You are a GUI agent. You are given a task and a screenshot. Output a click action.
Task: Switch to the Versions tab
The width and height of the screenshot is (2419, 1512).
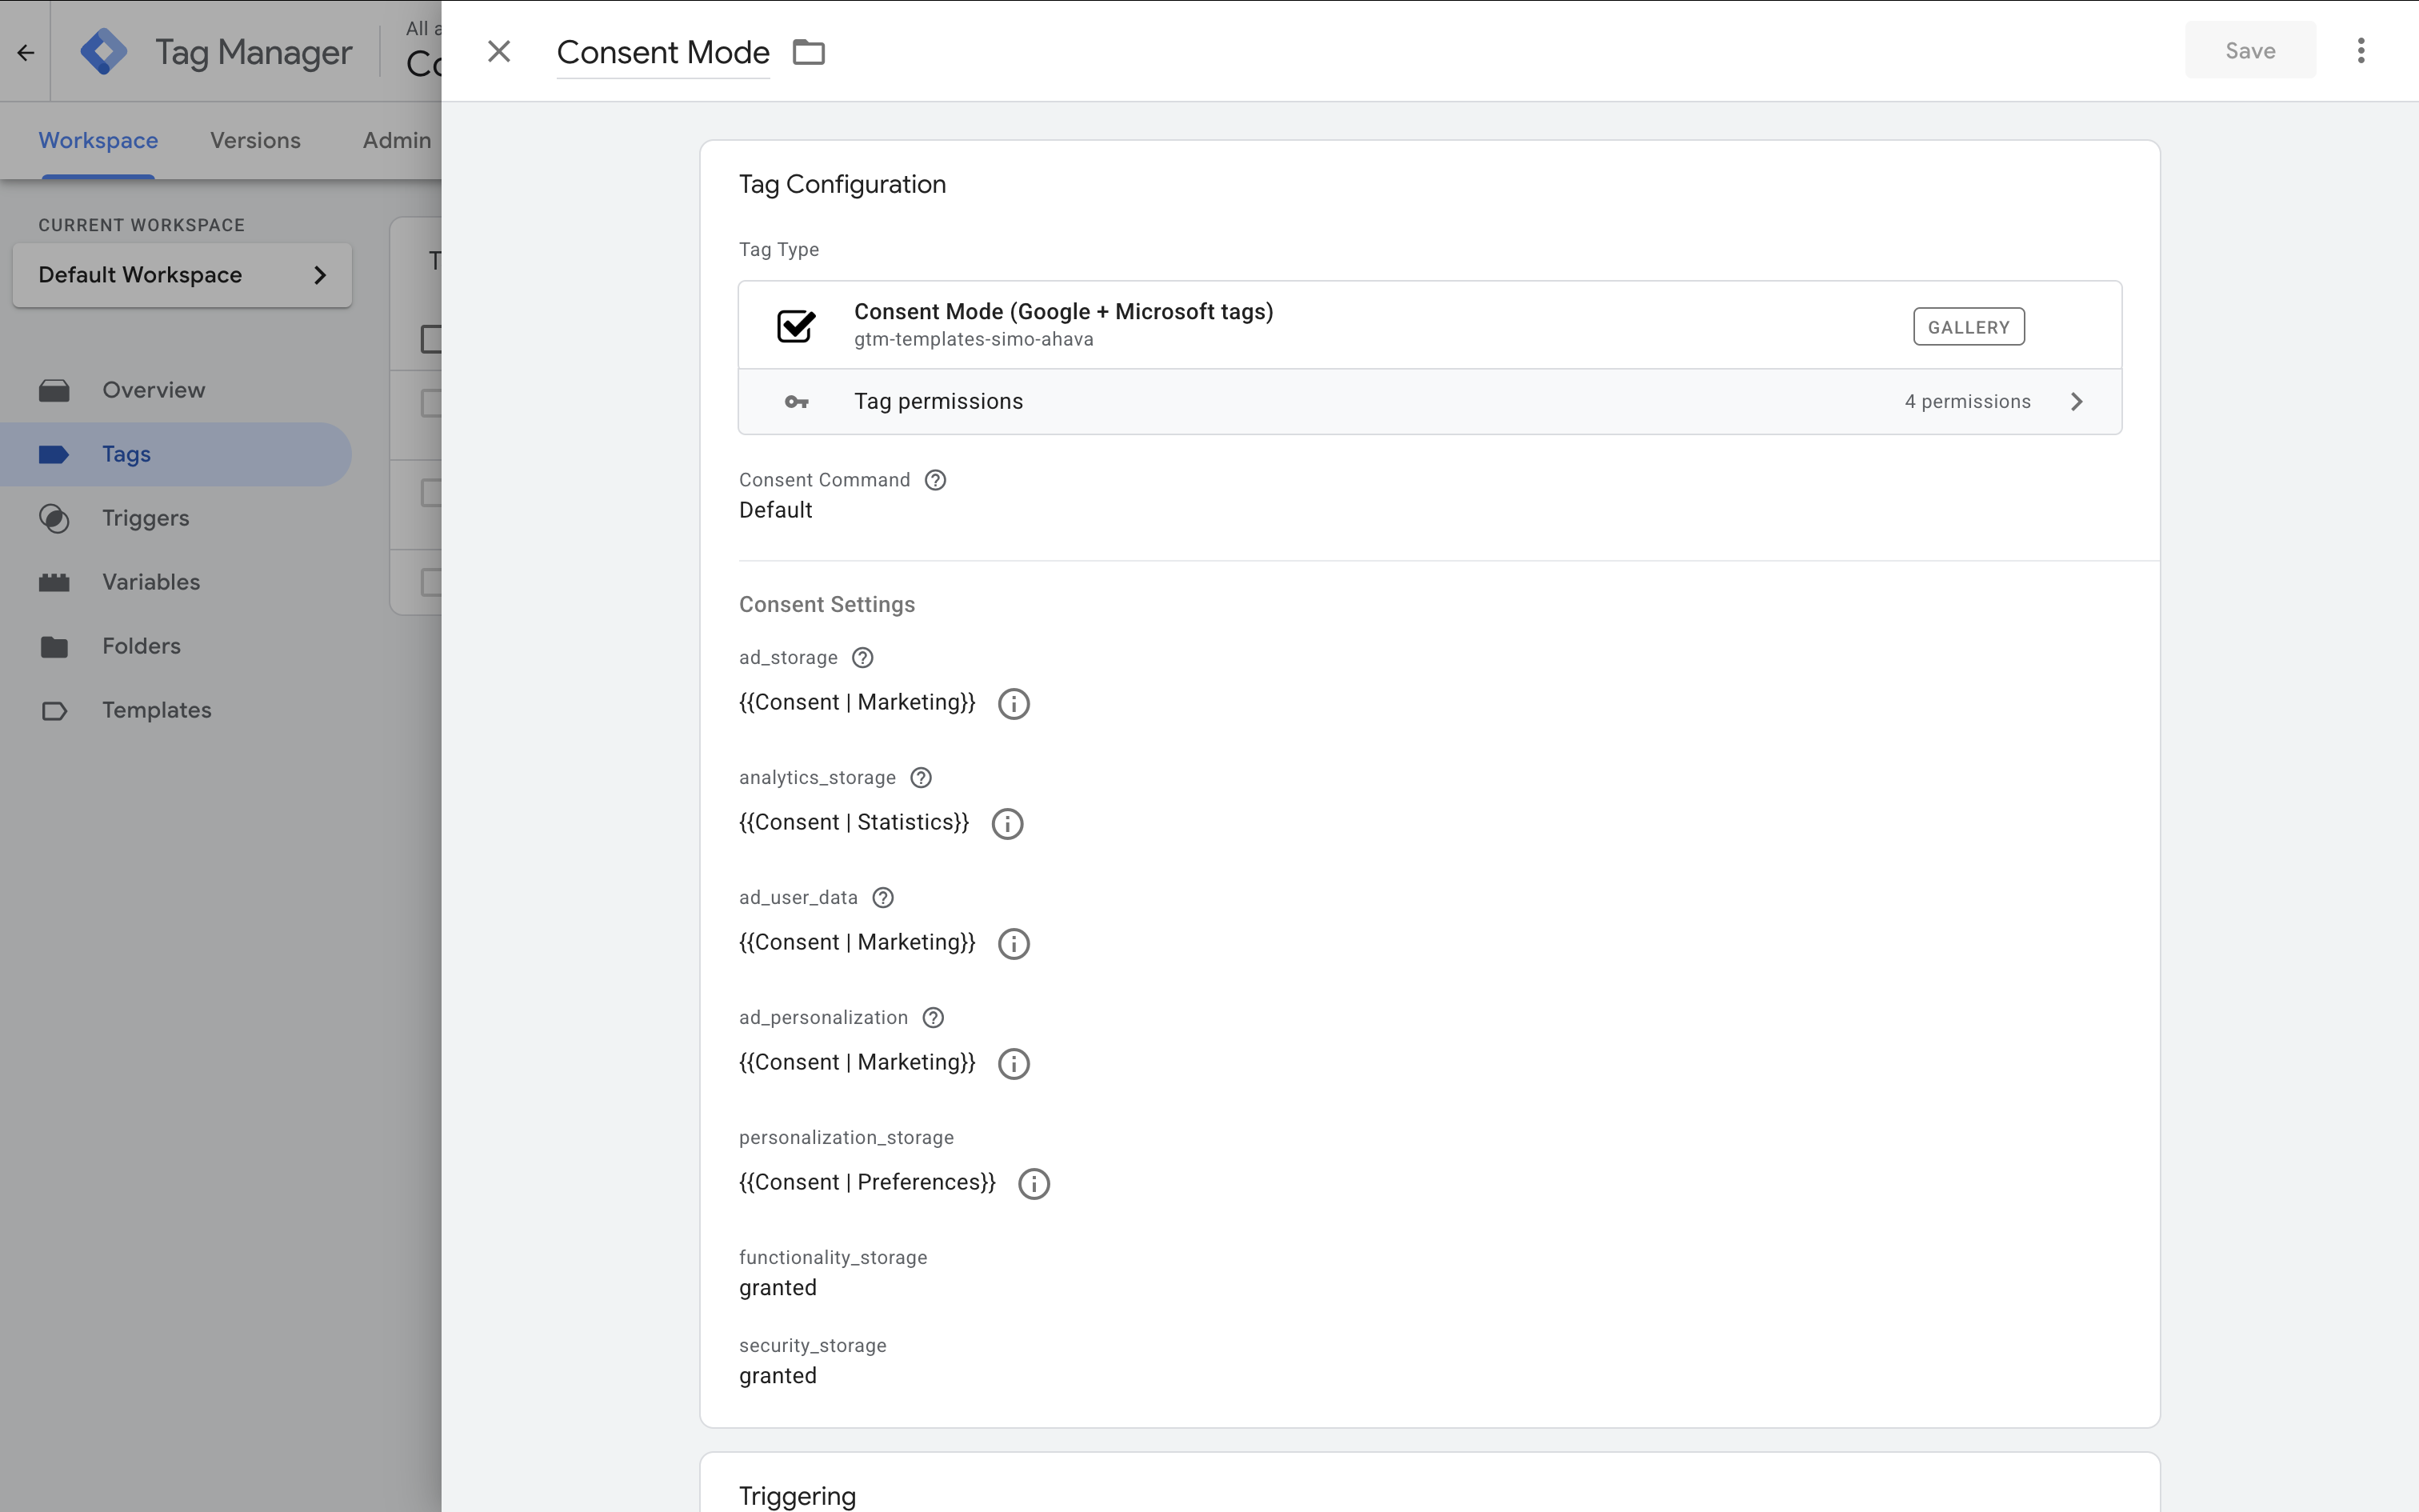(x=255, y=140)
